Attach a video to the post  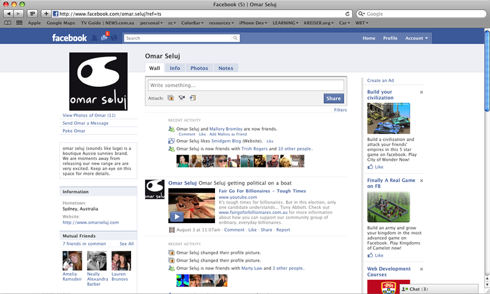pyautogui.click(x=181, y=98)
